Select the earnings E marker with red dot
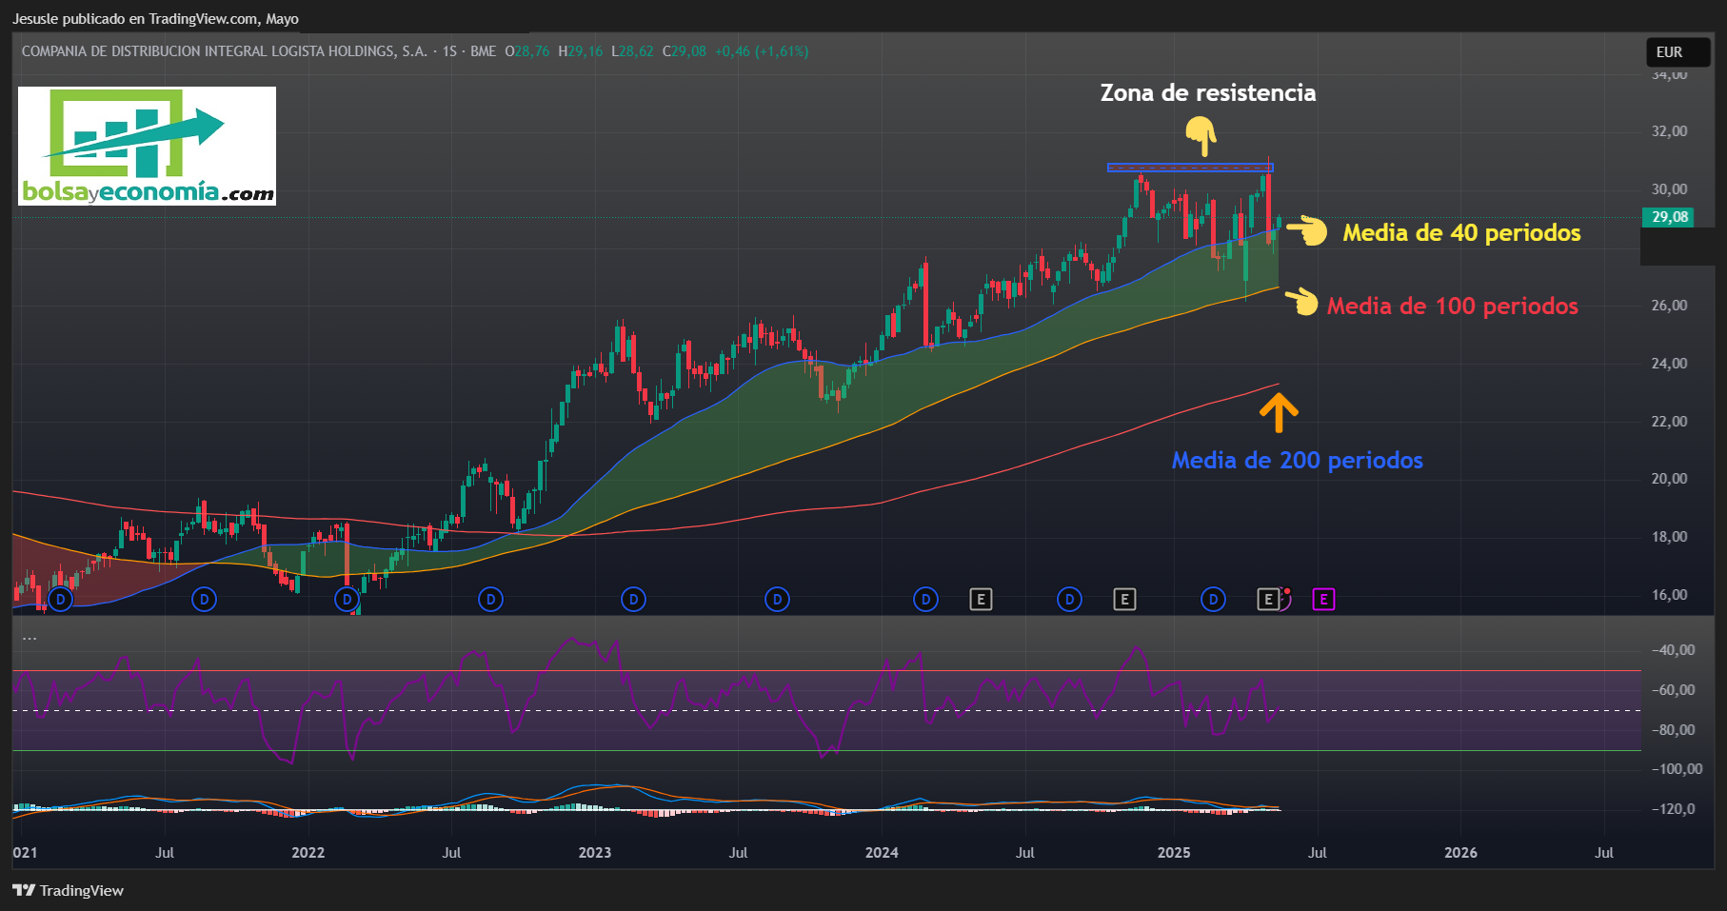The width and height of the screenshot is (1727, 911). pos(1268,600)
